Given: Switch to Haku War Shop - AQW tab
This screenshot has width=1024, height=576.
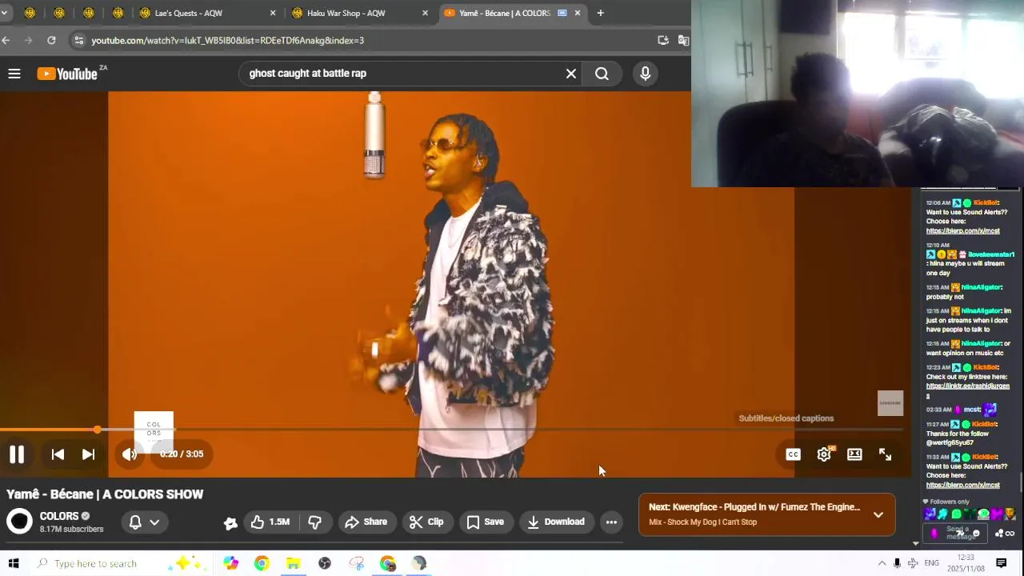Looking at the screenshot, I should pyautogui.click(x=360, y=13).
